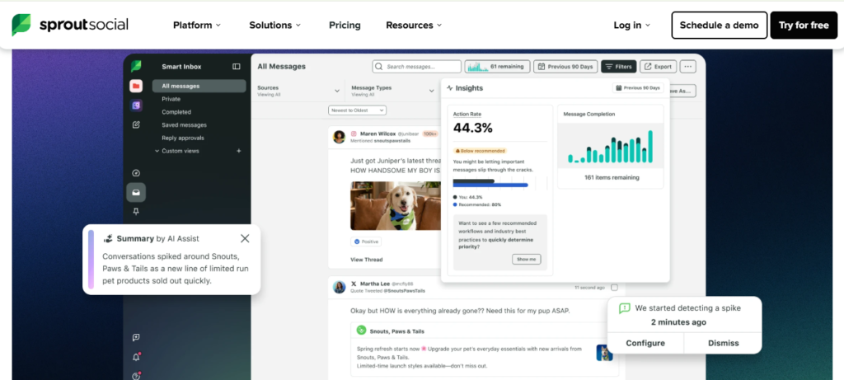The image size is (844, 380).
Task: Click the compose pencil icon in sidebar
Action: point(136,124)
